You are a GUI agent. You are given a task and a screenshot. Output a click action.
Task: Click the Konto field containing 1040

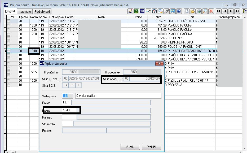[x=69, y=110]
